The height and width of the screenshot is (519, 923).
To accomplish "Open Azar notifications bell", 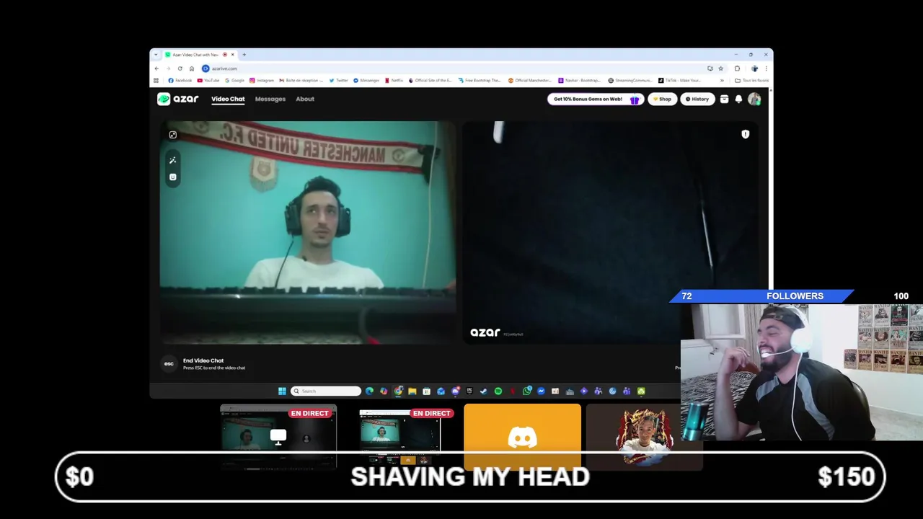I will click(738, 99).
